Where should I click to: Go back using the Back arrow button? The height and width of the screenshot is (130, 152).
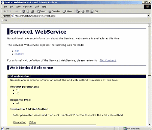(7, 11)
